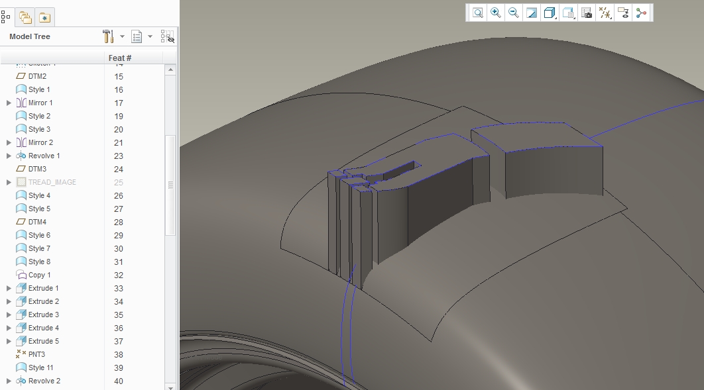Click the model tree vertical scrollbar thumb
Image resolution: width=704 pixels, height=390 pixels.
click(170, 185)
